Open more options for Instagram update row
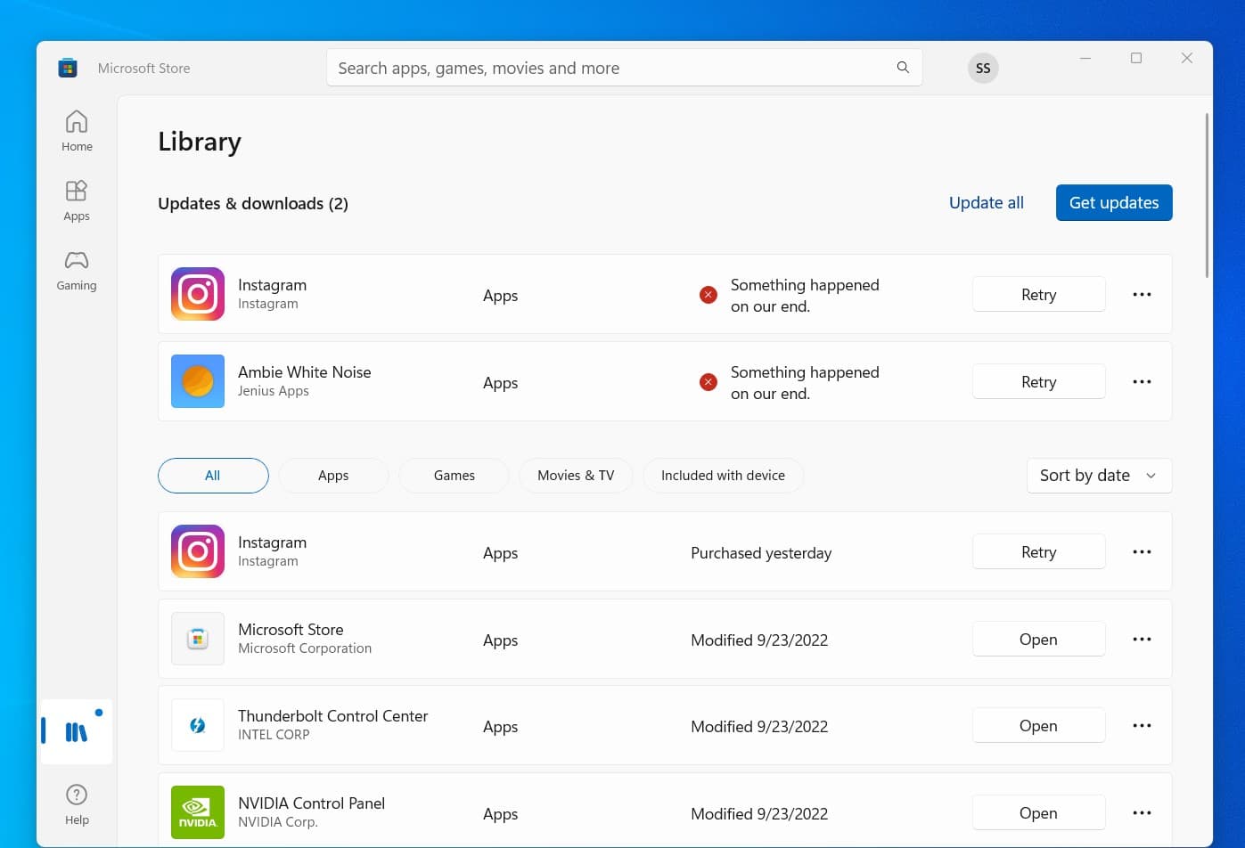Screen dimensions: 1245x848 pos(1142,294)
